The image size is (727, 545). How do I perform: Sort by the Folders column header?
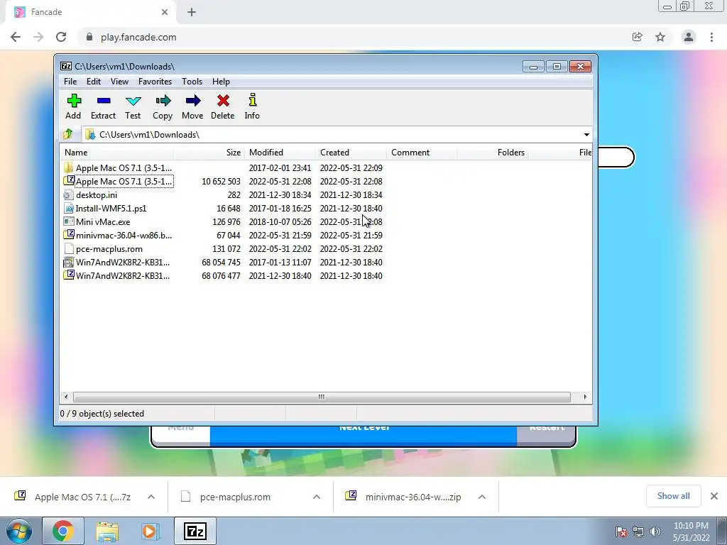(x=493, y=153)
